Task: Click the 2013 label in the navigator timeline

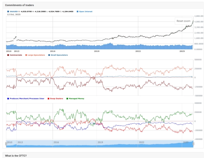Action: point(20,142)
